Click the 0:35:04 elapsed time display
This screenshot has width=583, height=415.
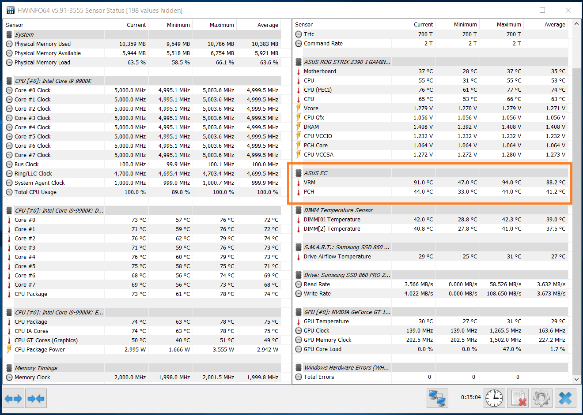pos(471,397)
